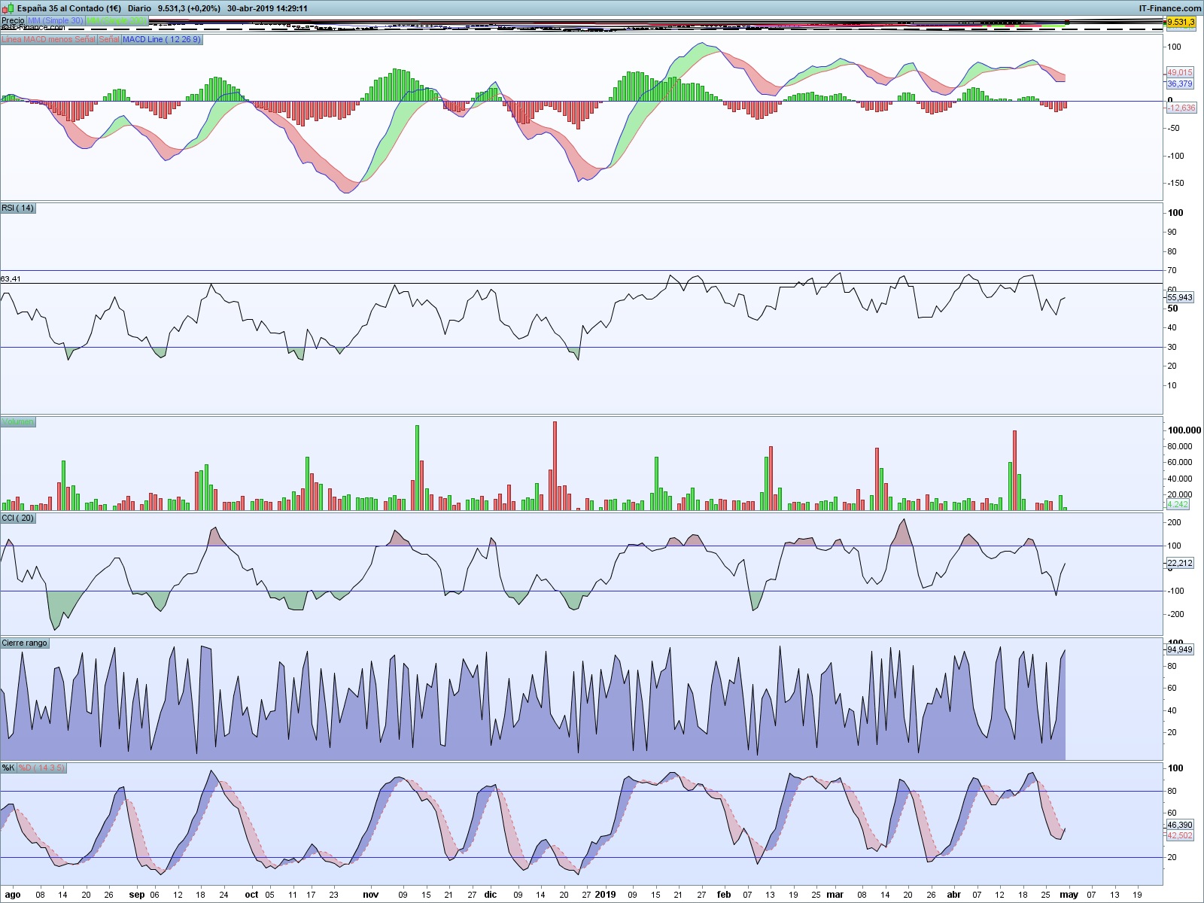Click the Línea MACD menos Señal label
Screen dimensions: 1204x903
click(x=48, y=39)
